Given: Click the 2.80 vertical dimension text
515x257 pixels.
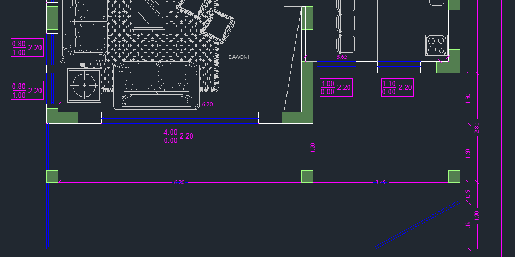Looking at the screenshot, I should coord(477,128).
